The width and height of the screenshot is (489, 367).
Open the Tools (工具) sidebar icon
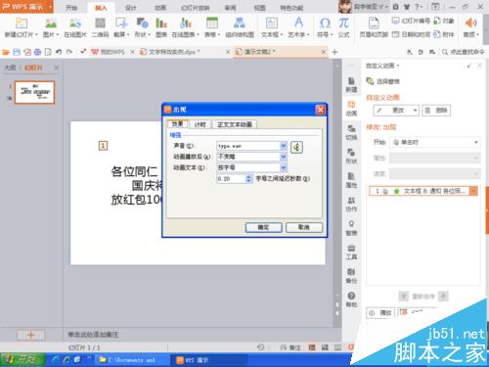pyautogui.click(x=351, y=252)
